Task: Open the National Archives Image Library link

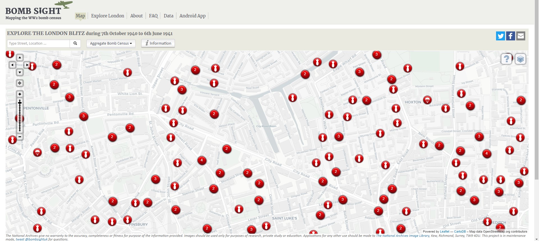Action: [403, 236]
